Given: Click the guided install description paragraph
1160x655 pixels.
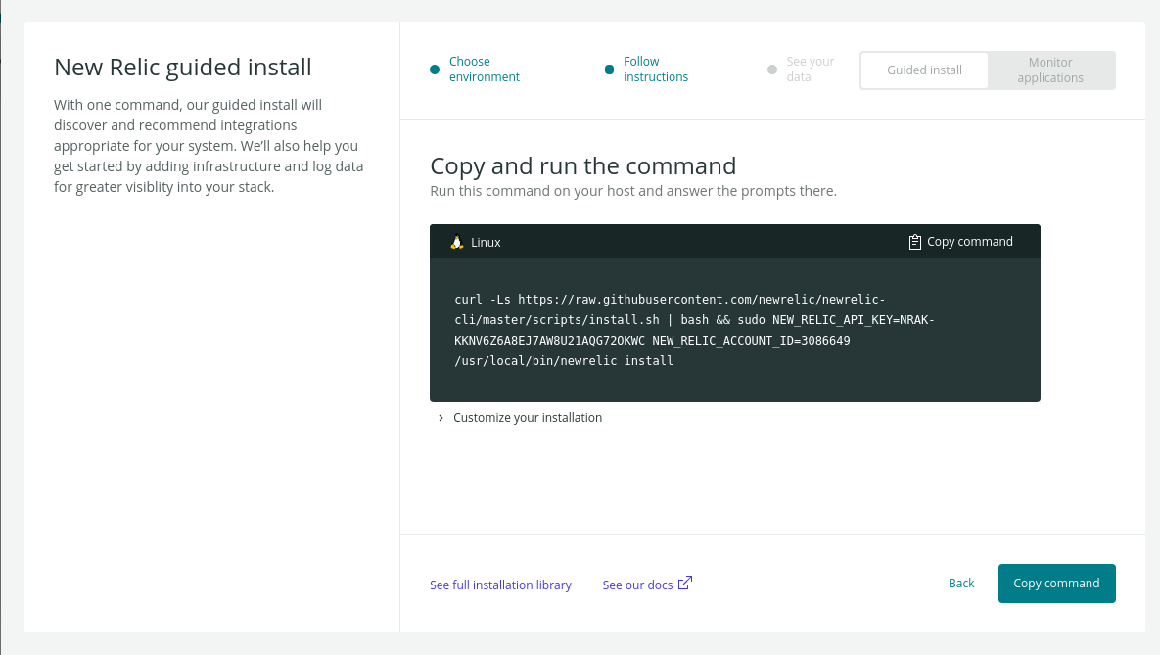Looking at the screenshot, I should click(209, 146).
